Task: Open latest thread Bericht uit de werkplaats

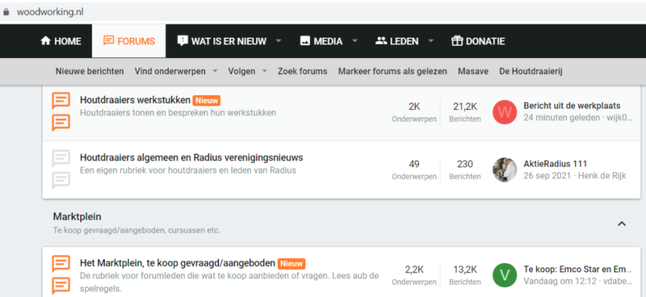Action: [x=572, y=106]
